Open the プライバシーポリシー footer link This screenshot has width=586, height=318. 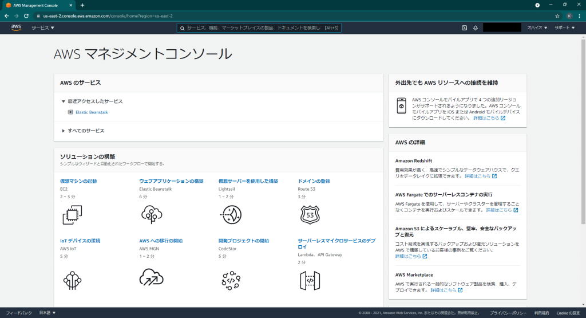508,313
